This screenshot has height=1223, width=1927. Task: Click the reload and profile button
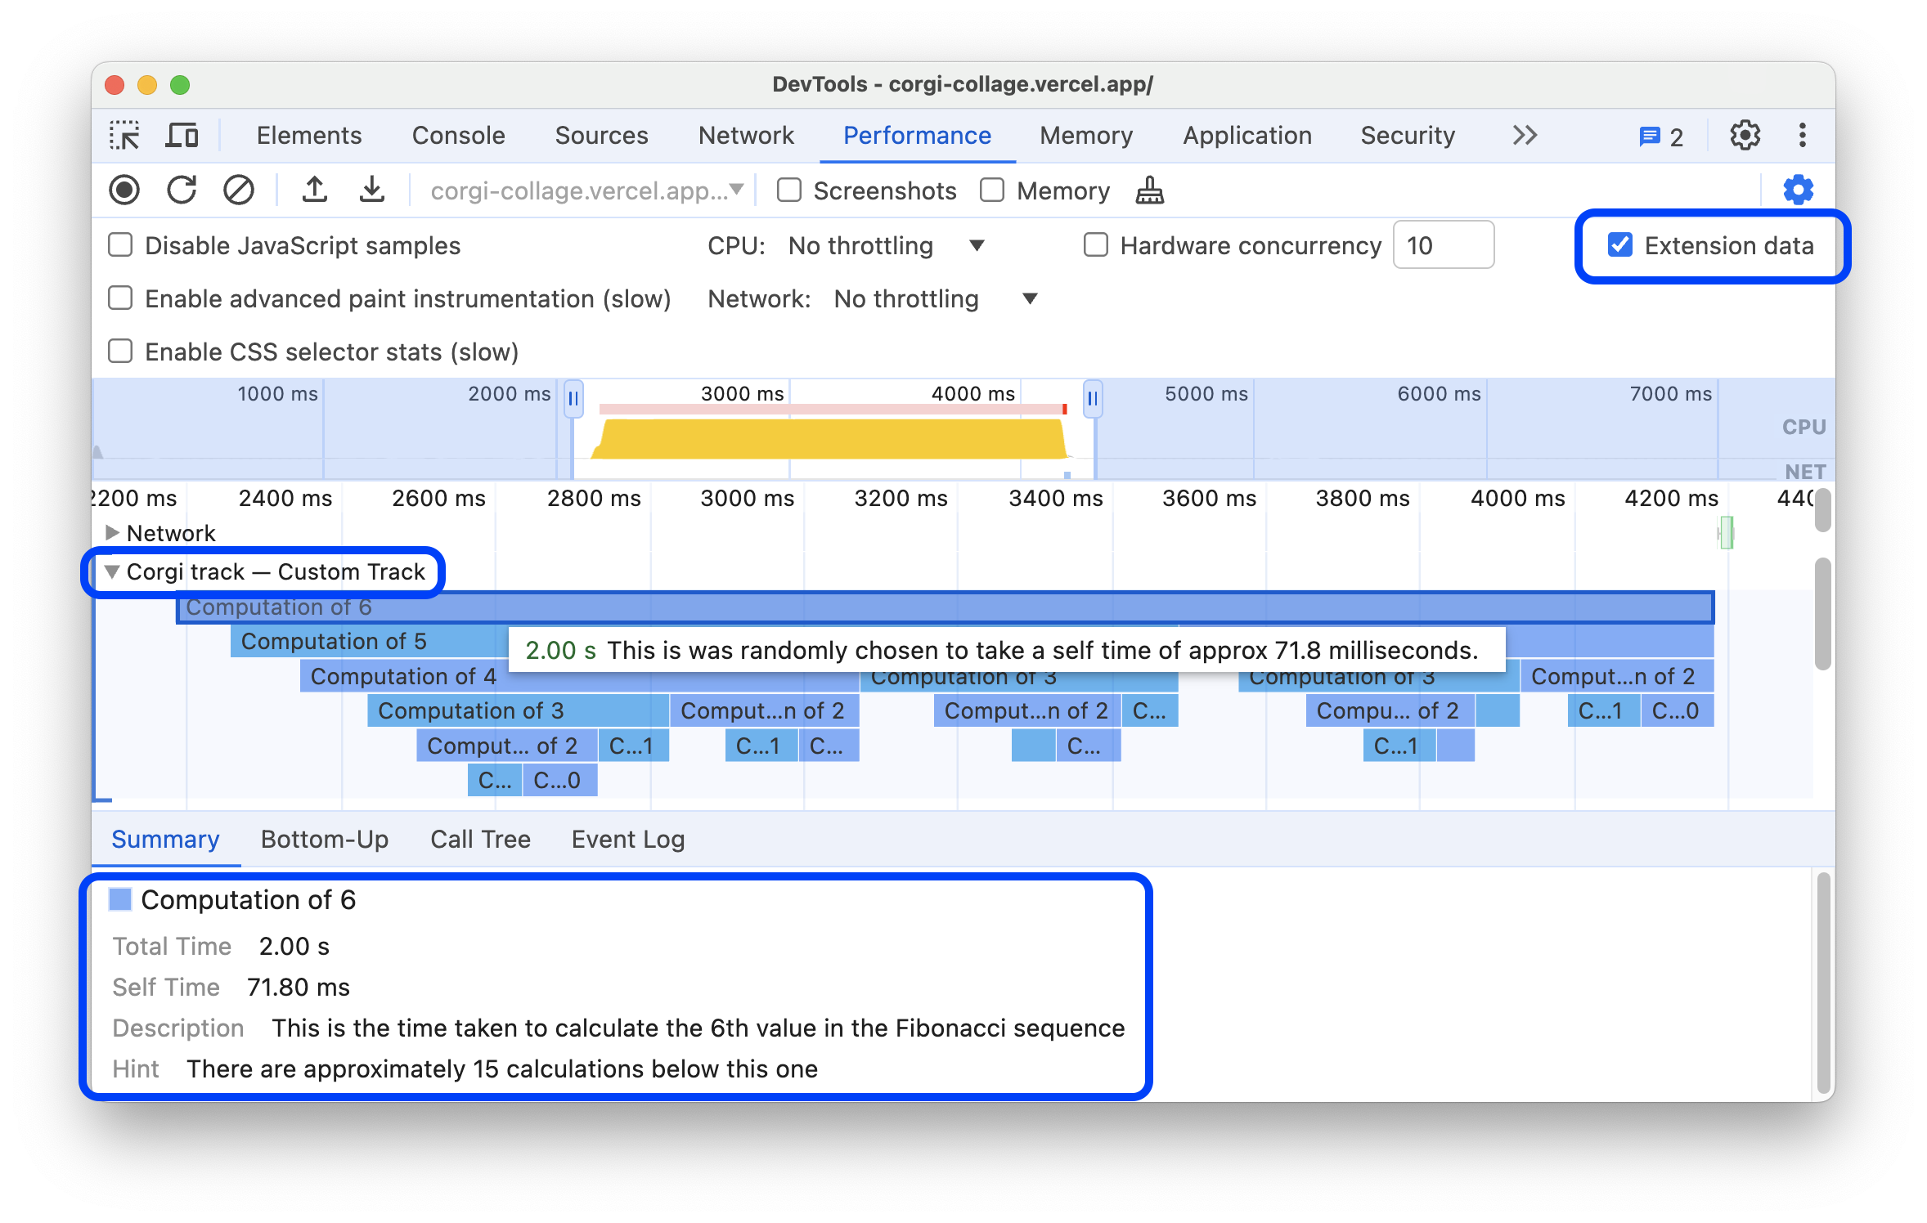pyautogui.click(x=184, y=191)
